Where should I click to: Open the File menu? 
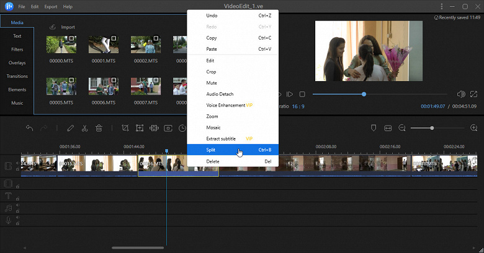pyautogui.click(x=22, y=6)
